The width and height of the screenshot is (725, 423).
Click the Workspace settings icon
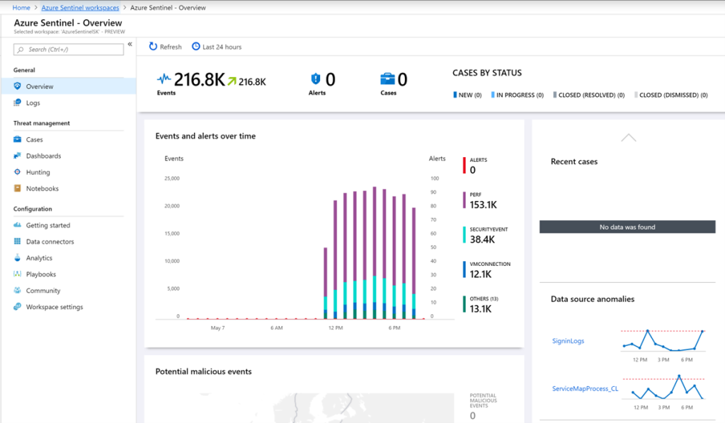[x=17, y=306]
